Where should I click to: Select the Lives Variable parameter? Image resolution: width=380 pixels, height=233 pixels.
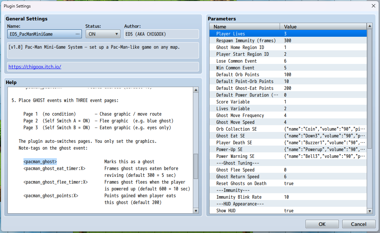[x=288, y=109]
